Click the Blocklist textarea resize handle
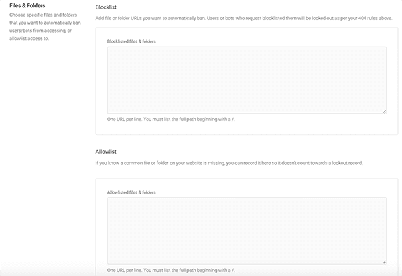This screenshot has width=402, height=276. pos(384,112)
